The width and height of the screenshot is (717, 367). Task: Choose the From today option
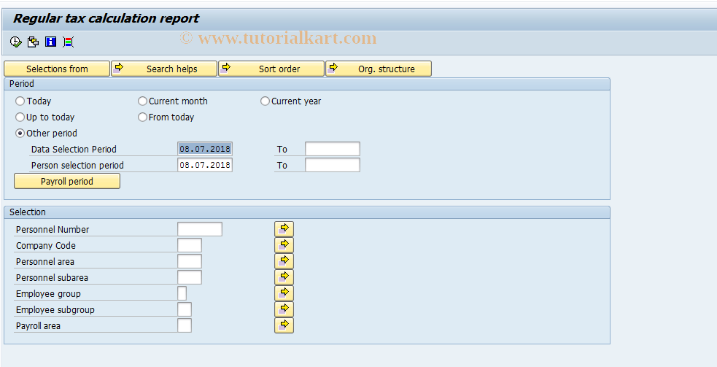point(143,117)
